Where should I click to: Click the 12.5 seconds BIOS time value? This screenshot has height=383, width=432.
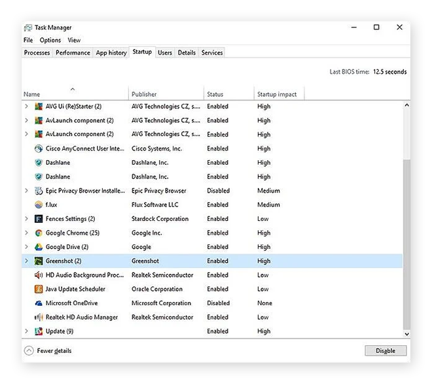[x=390, y=72]
